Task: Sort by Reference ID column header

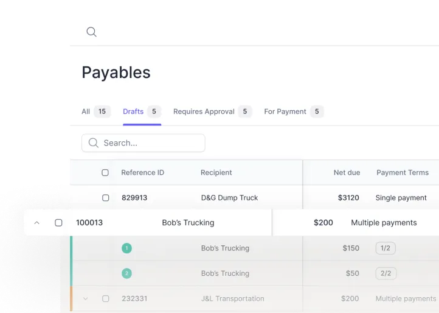Action: pyautogui.click(x=142, y=172)
